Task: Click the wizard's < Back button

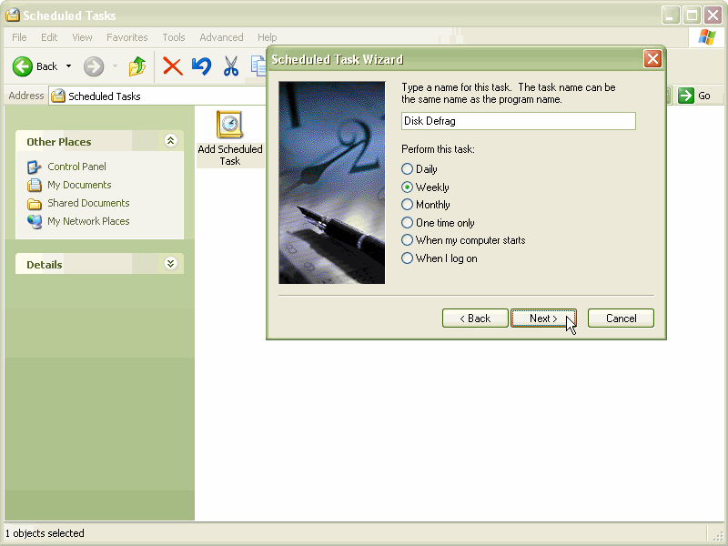Action: coord(475,318)
